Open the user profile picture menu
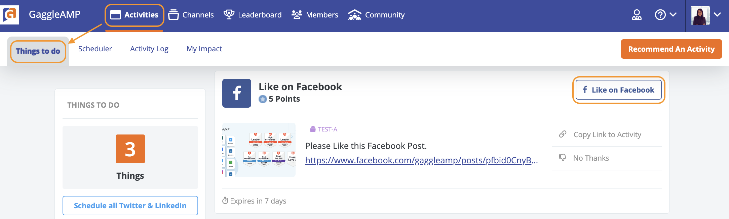Viewport: 729px width, 219px height. tap(700, 15)
